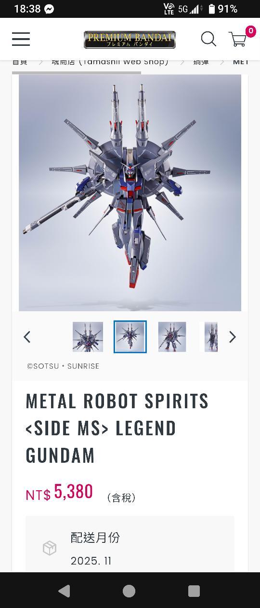Show previous product thumbnails
Viewport: 260px width, 608px height.
[x=27, y=337]
